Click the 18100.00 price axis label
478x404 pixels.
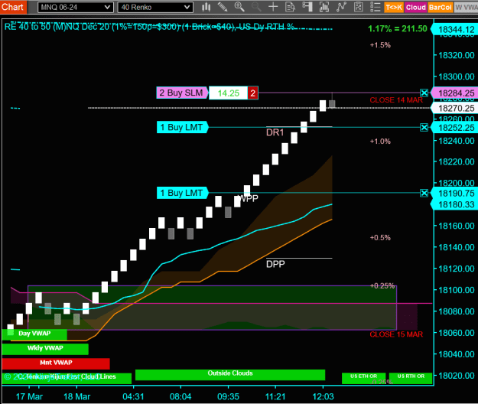pos(457,290)
